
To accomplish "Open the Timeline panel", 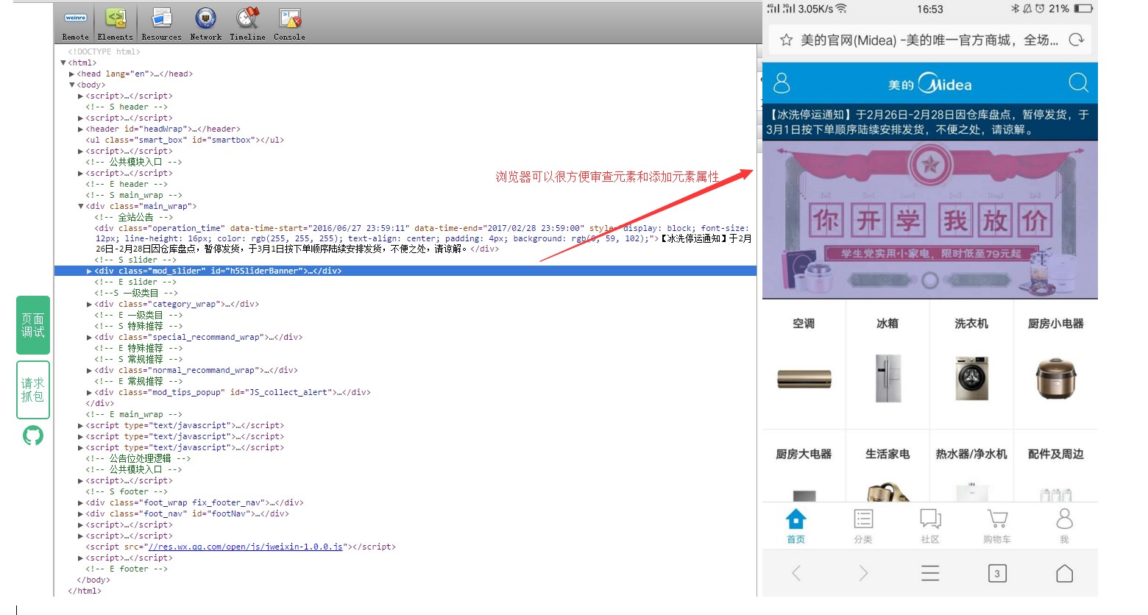I will pyautogui.click(x=247, y=24).
